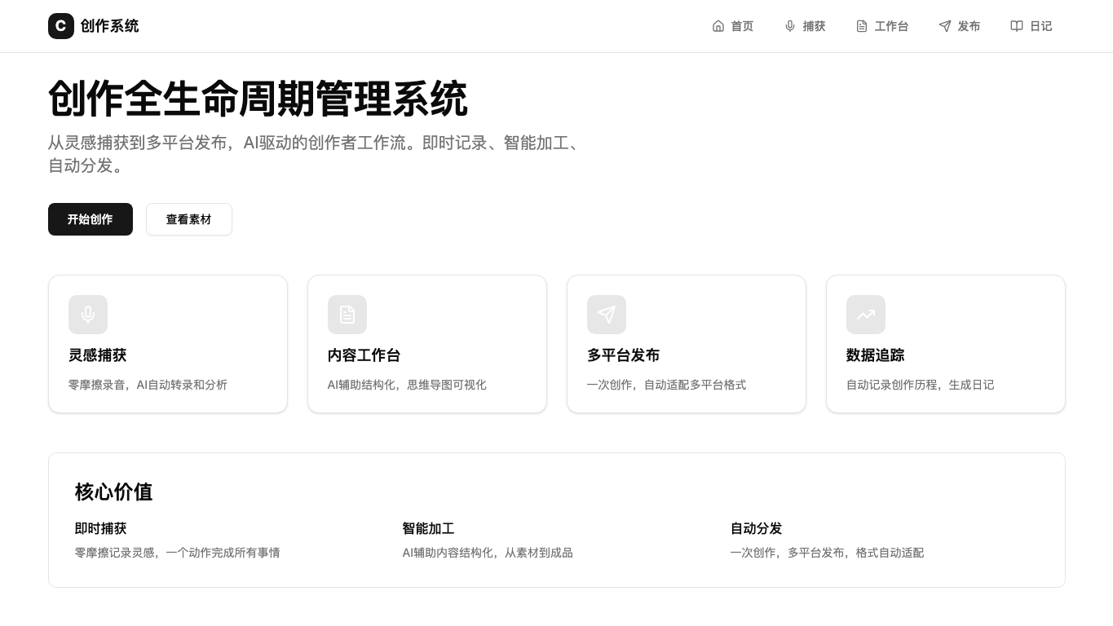The image size is (1113, 626).
Task: Select the document icon on 内容工作台 card
Action: coord(347,315)
